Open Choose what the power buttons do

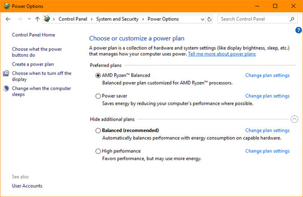(37, 52)
